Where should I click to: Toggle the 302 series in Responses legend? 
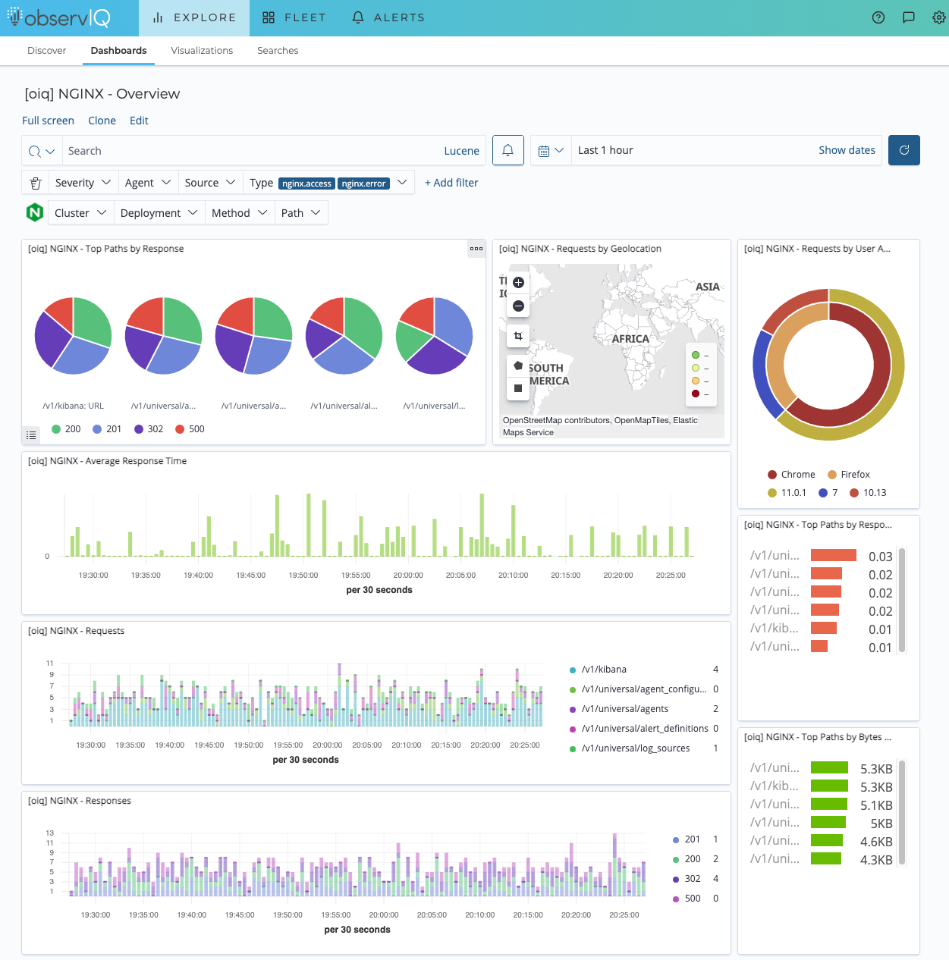coord(686,879)
